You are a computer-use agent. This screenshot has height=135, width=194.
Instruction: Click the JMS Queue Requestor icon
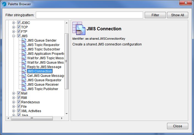(x=24, y=80)
